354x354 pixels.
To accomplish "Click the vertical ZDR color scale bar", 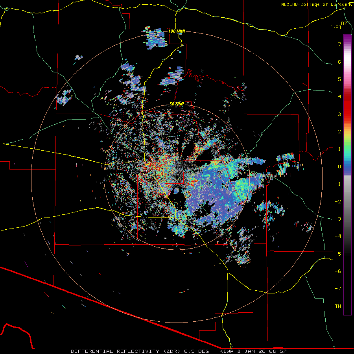I will coord(347,175).
